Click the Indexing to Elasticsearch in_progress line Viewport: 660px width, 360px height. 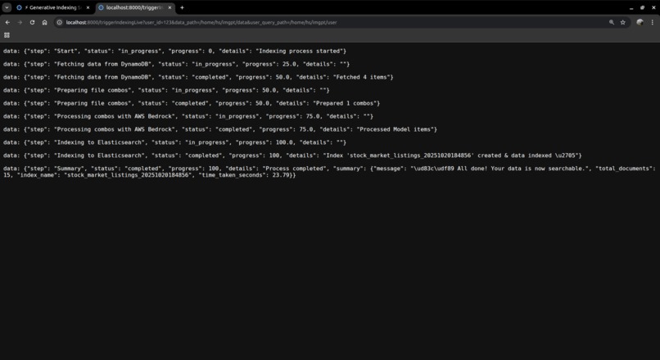174,142
